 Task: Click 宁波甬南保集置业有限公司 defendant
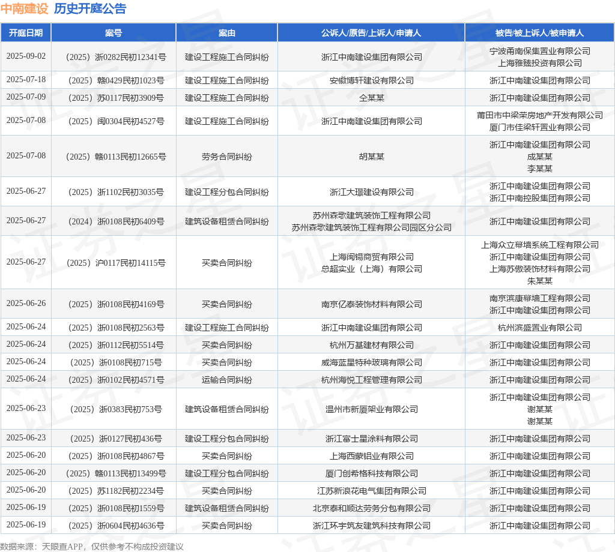pyautogui.click(x=540, y=51)
